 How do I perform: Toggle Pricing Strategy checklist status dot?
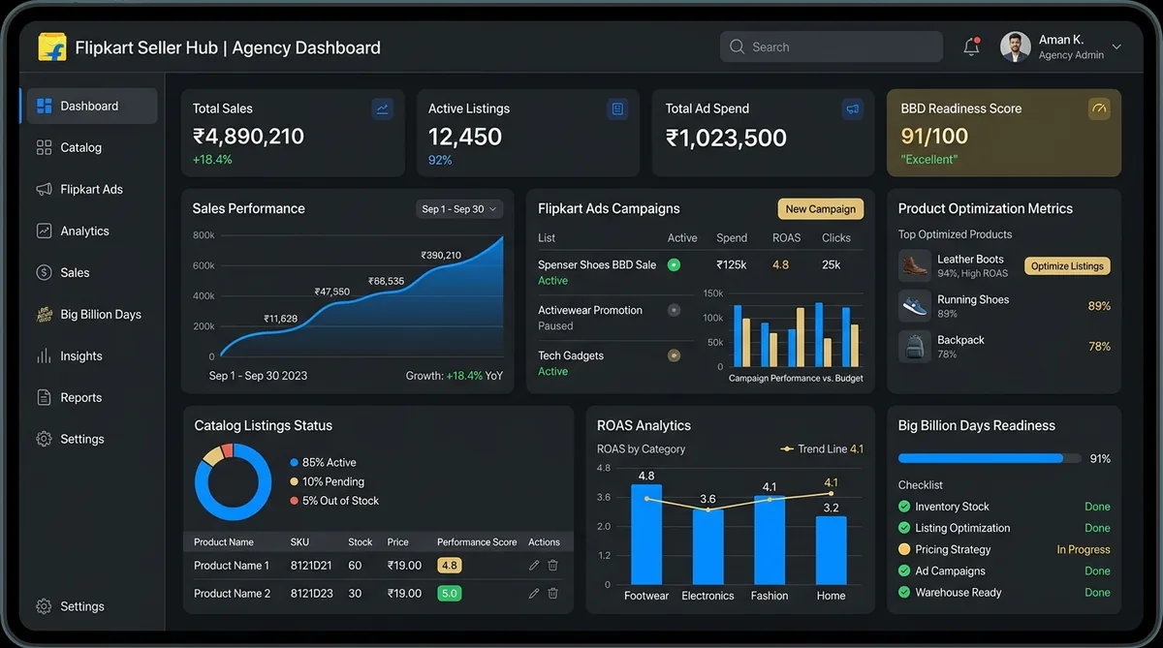(904, 549)
